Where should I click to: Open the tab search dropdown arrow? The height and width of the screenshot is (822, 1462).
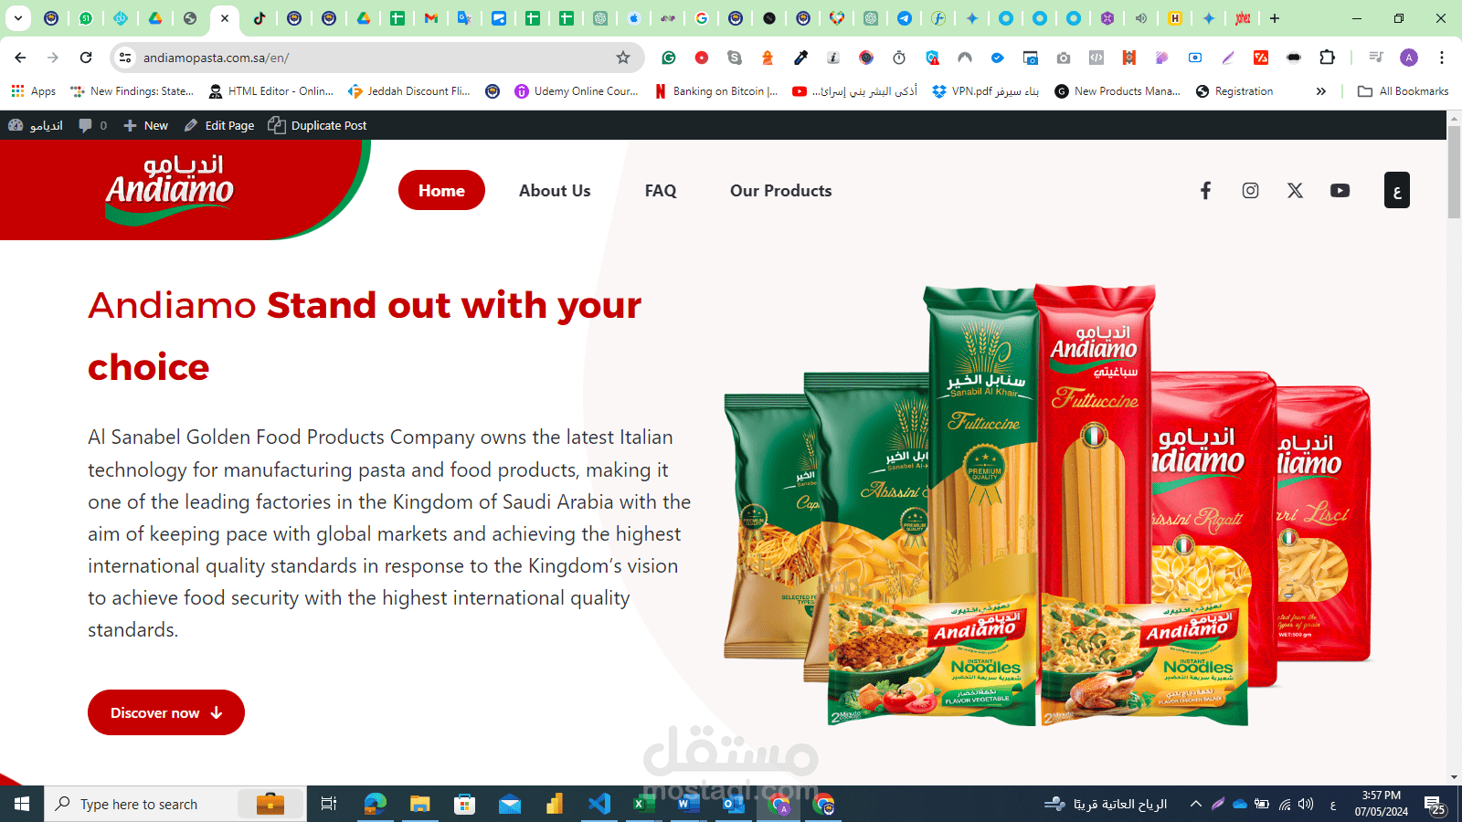point(17,18)
